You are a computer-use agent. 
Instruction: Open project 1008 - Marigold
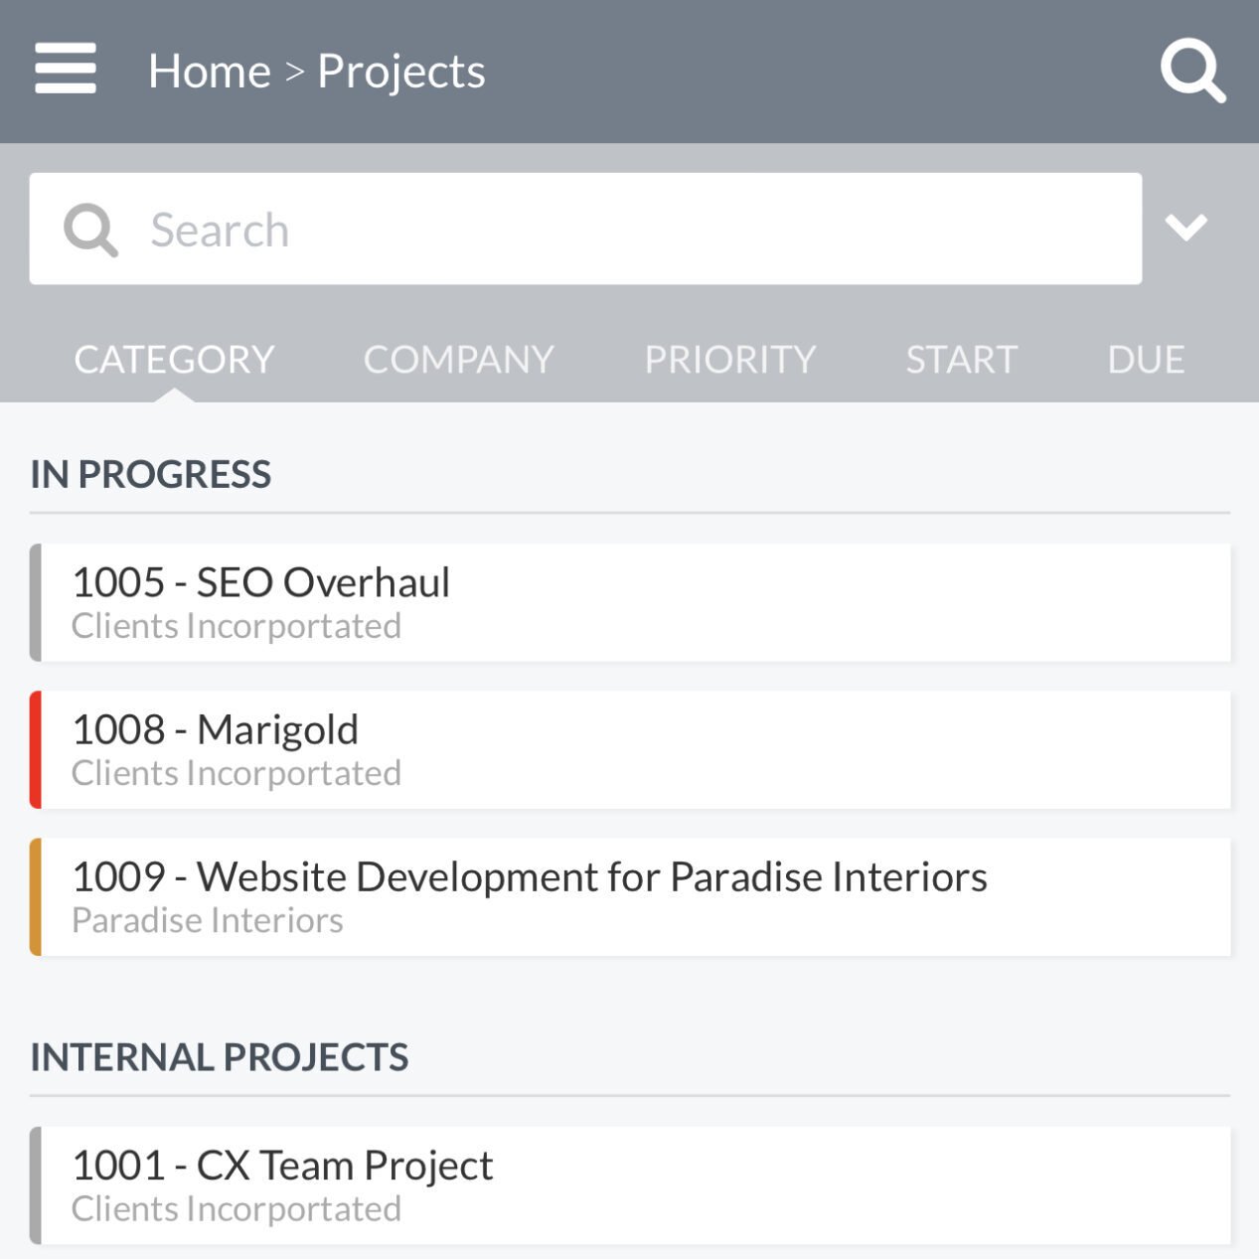(630, 749)
